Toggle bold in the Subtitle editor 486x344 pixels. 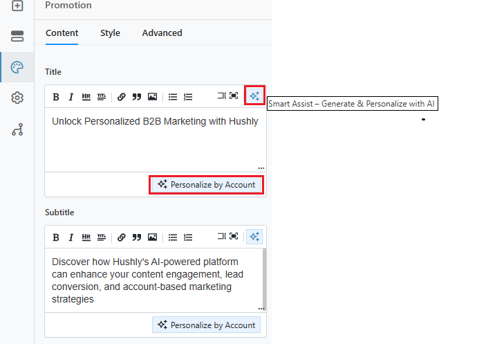[56, 237]
